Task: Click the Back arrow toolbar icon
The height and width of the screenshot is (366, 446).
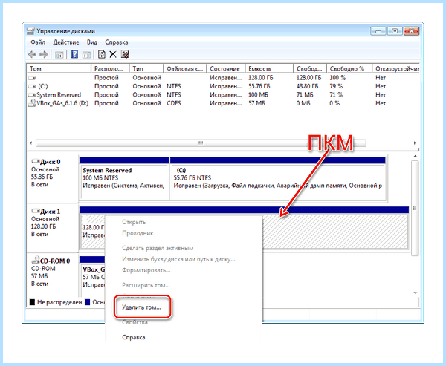Action: 32,54
